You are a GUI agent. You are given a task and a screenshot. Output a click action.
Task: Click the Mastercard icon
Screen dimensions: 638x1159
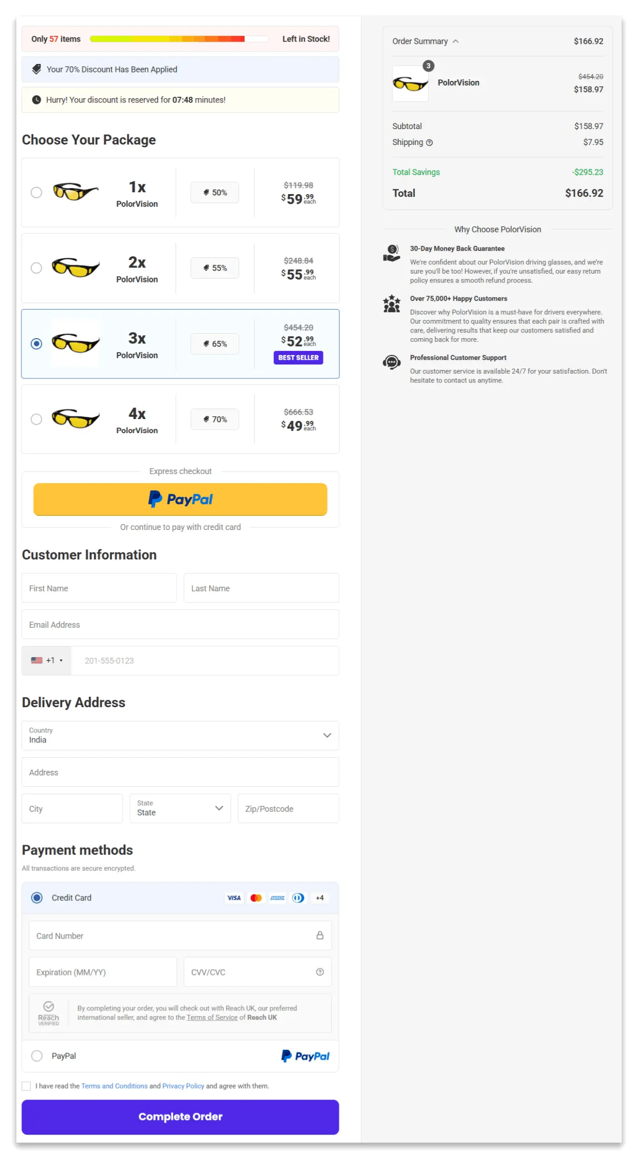(x=256, y=898)
